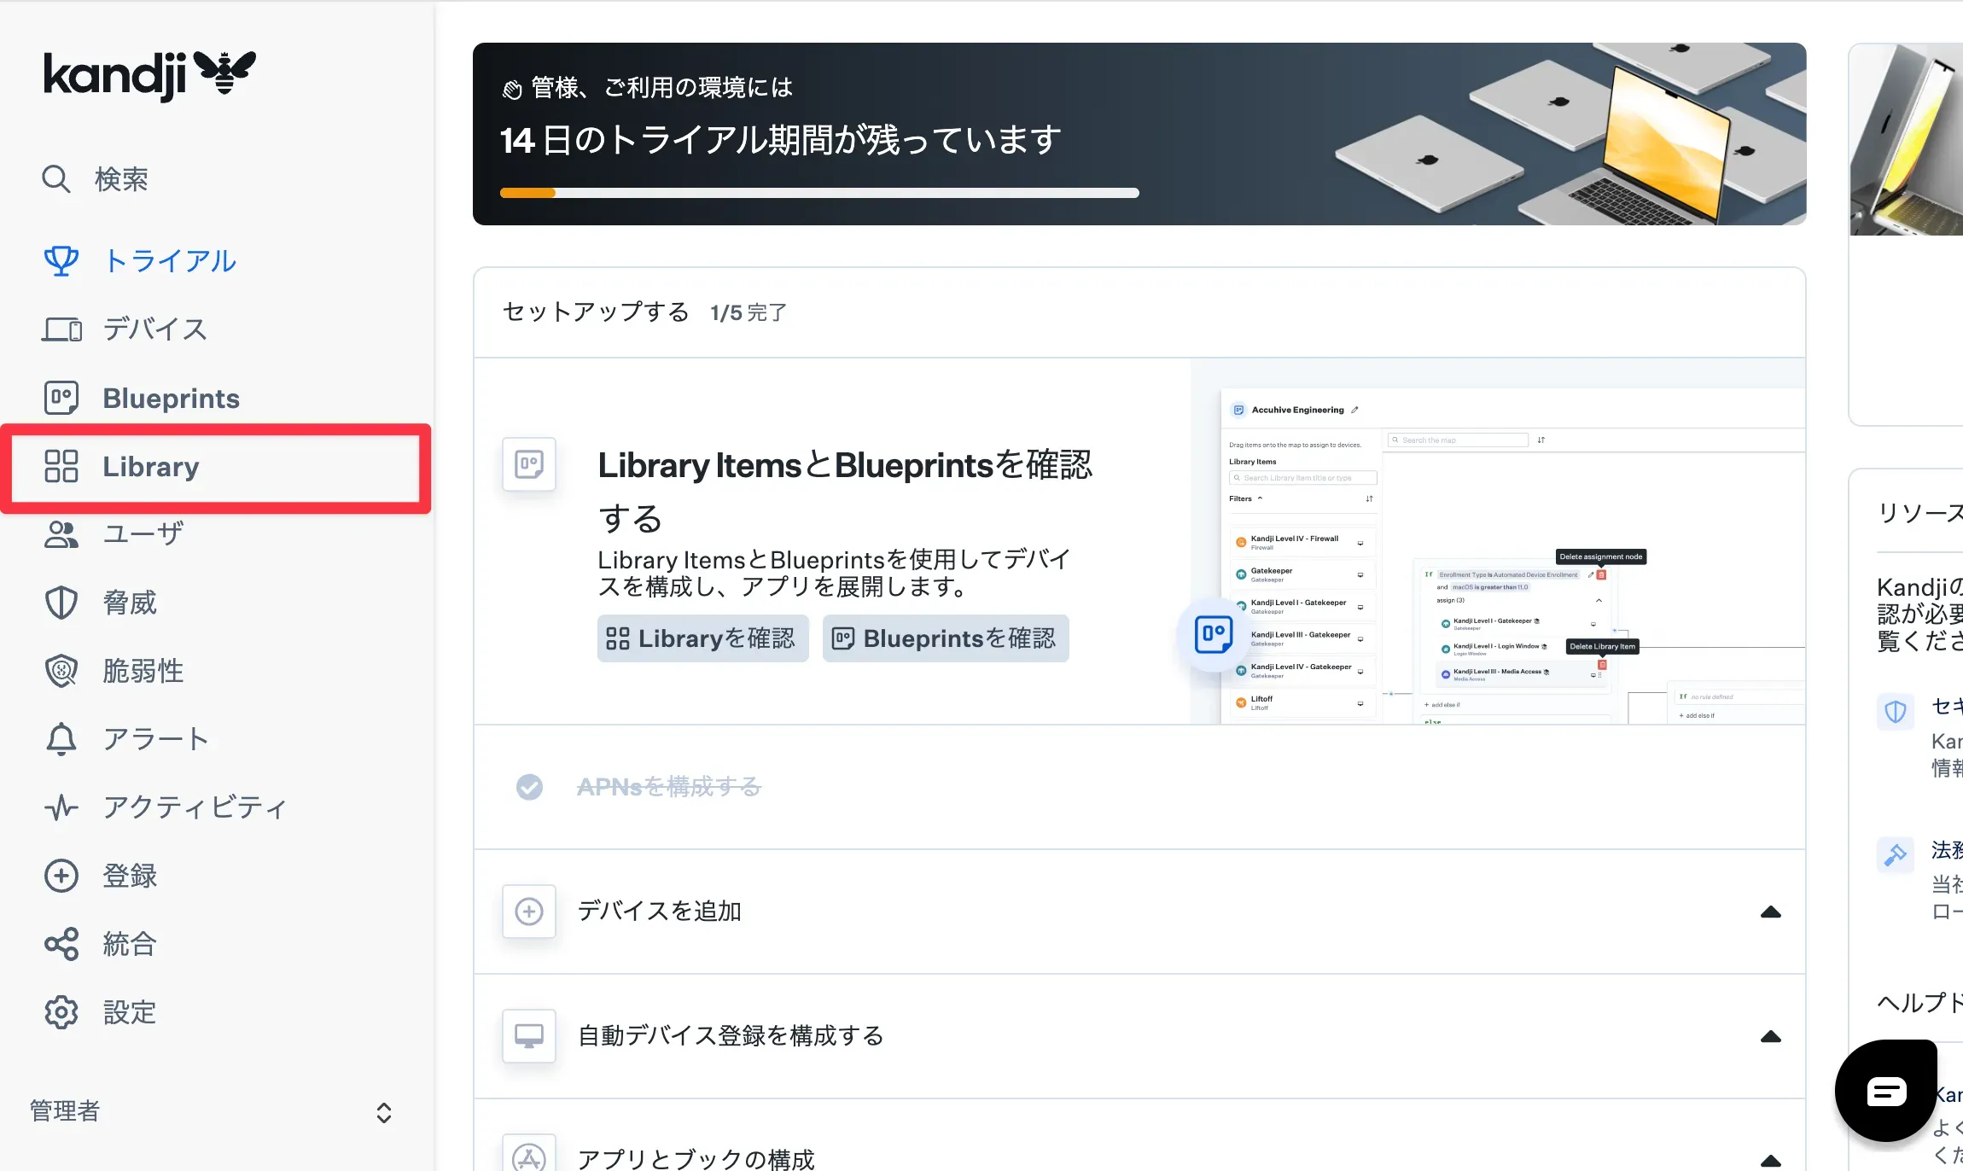The height and width of the screenshot is (1171, 1963).
Task: Click the Kandji bee logo
Action: click(224, 72)
